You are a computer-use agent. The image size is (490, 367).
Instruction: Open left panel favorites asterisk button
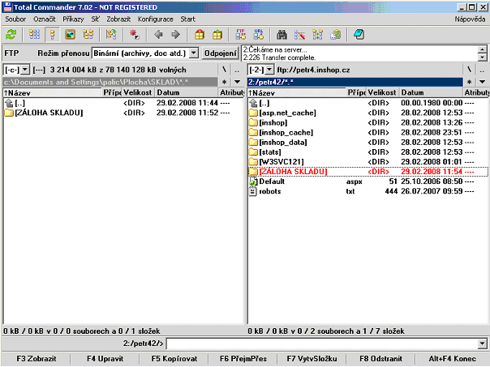pos(224,82)
